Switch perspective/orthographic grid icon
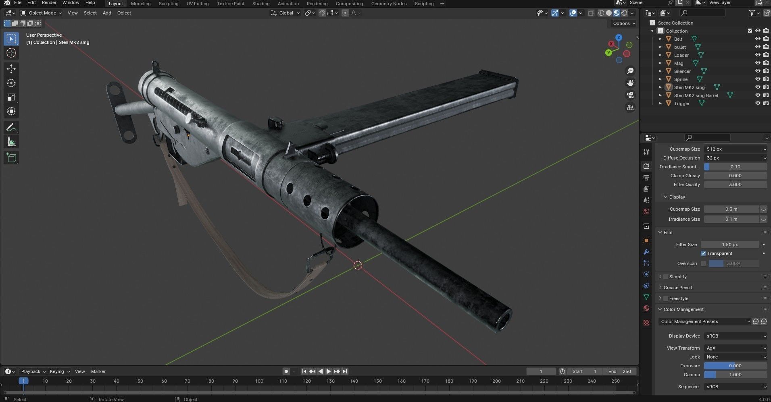Viewport: 771px width, 402px height. pyautogui.click(x=630, y=108)
